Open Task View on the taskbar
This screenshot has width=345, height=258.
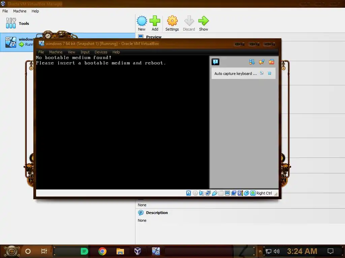coord(44,251)
